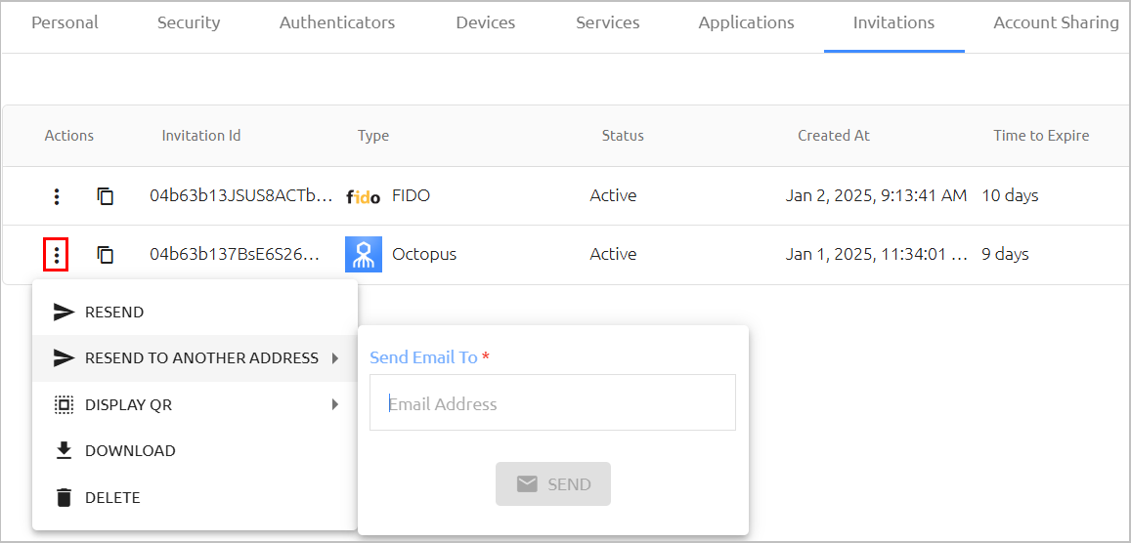Click the Octopus logo icon

(364, 254)
